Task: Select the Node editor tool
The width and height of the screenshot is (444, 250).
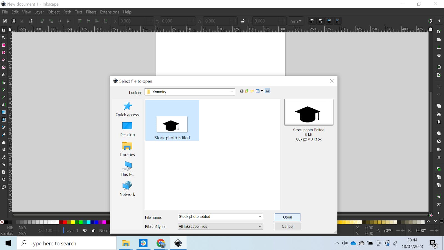Action: point(4,37)
